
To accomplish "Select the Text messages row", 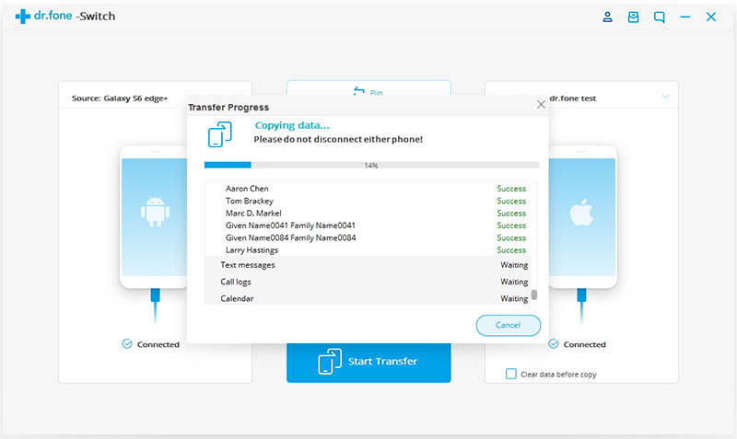I will click(368, 265).
